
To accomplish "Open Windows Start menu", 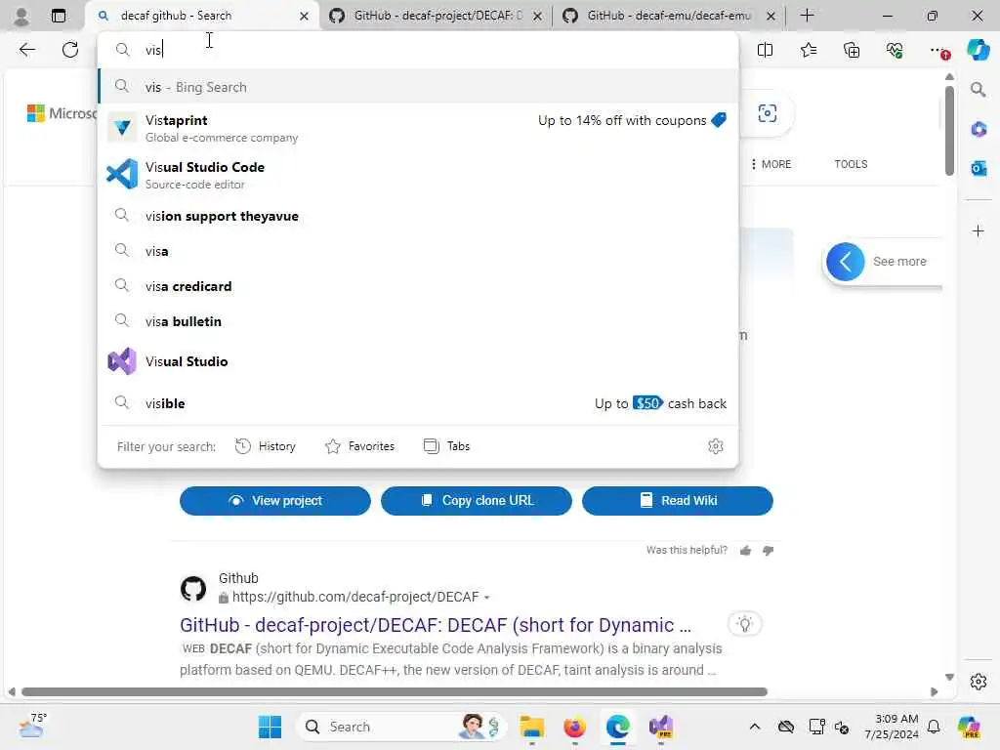I will (270, 727).
